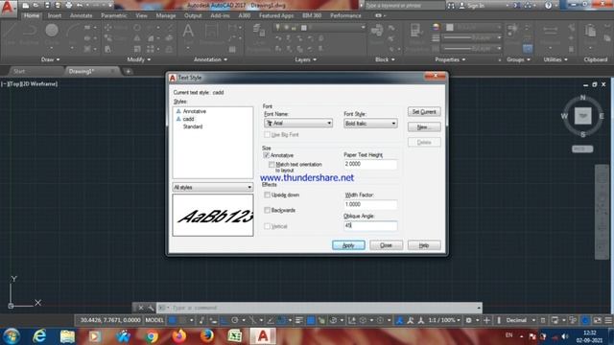Toggle the Annotative checkbox under Size

point(267,155)
